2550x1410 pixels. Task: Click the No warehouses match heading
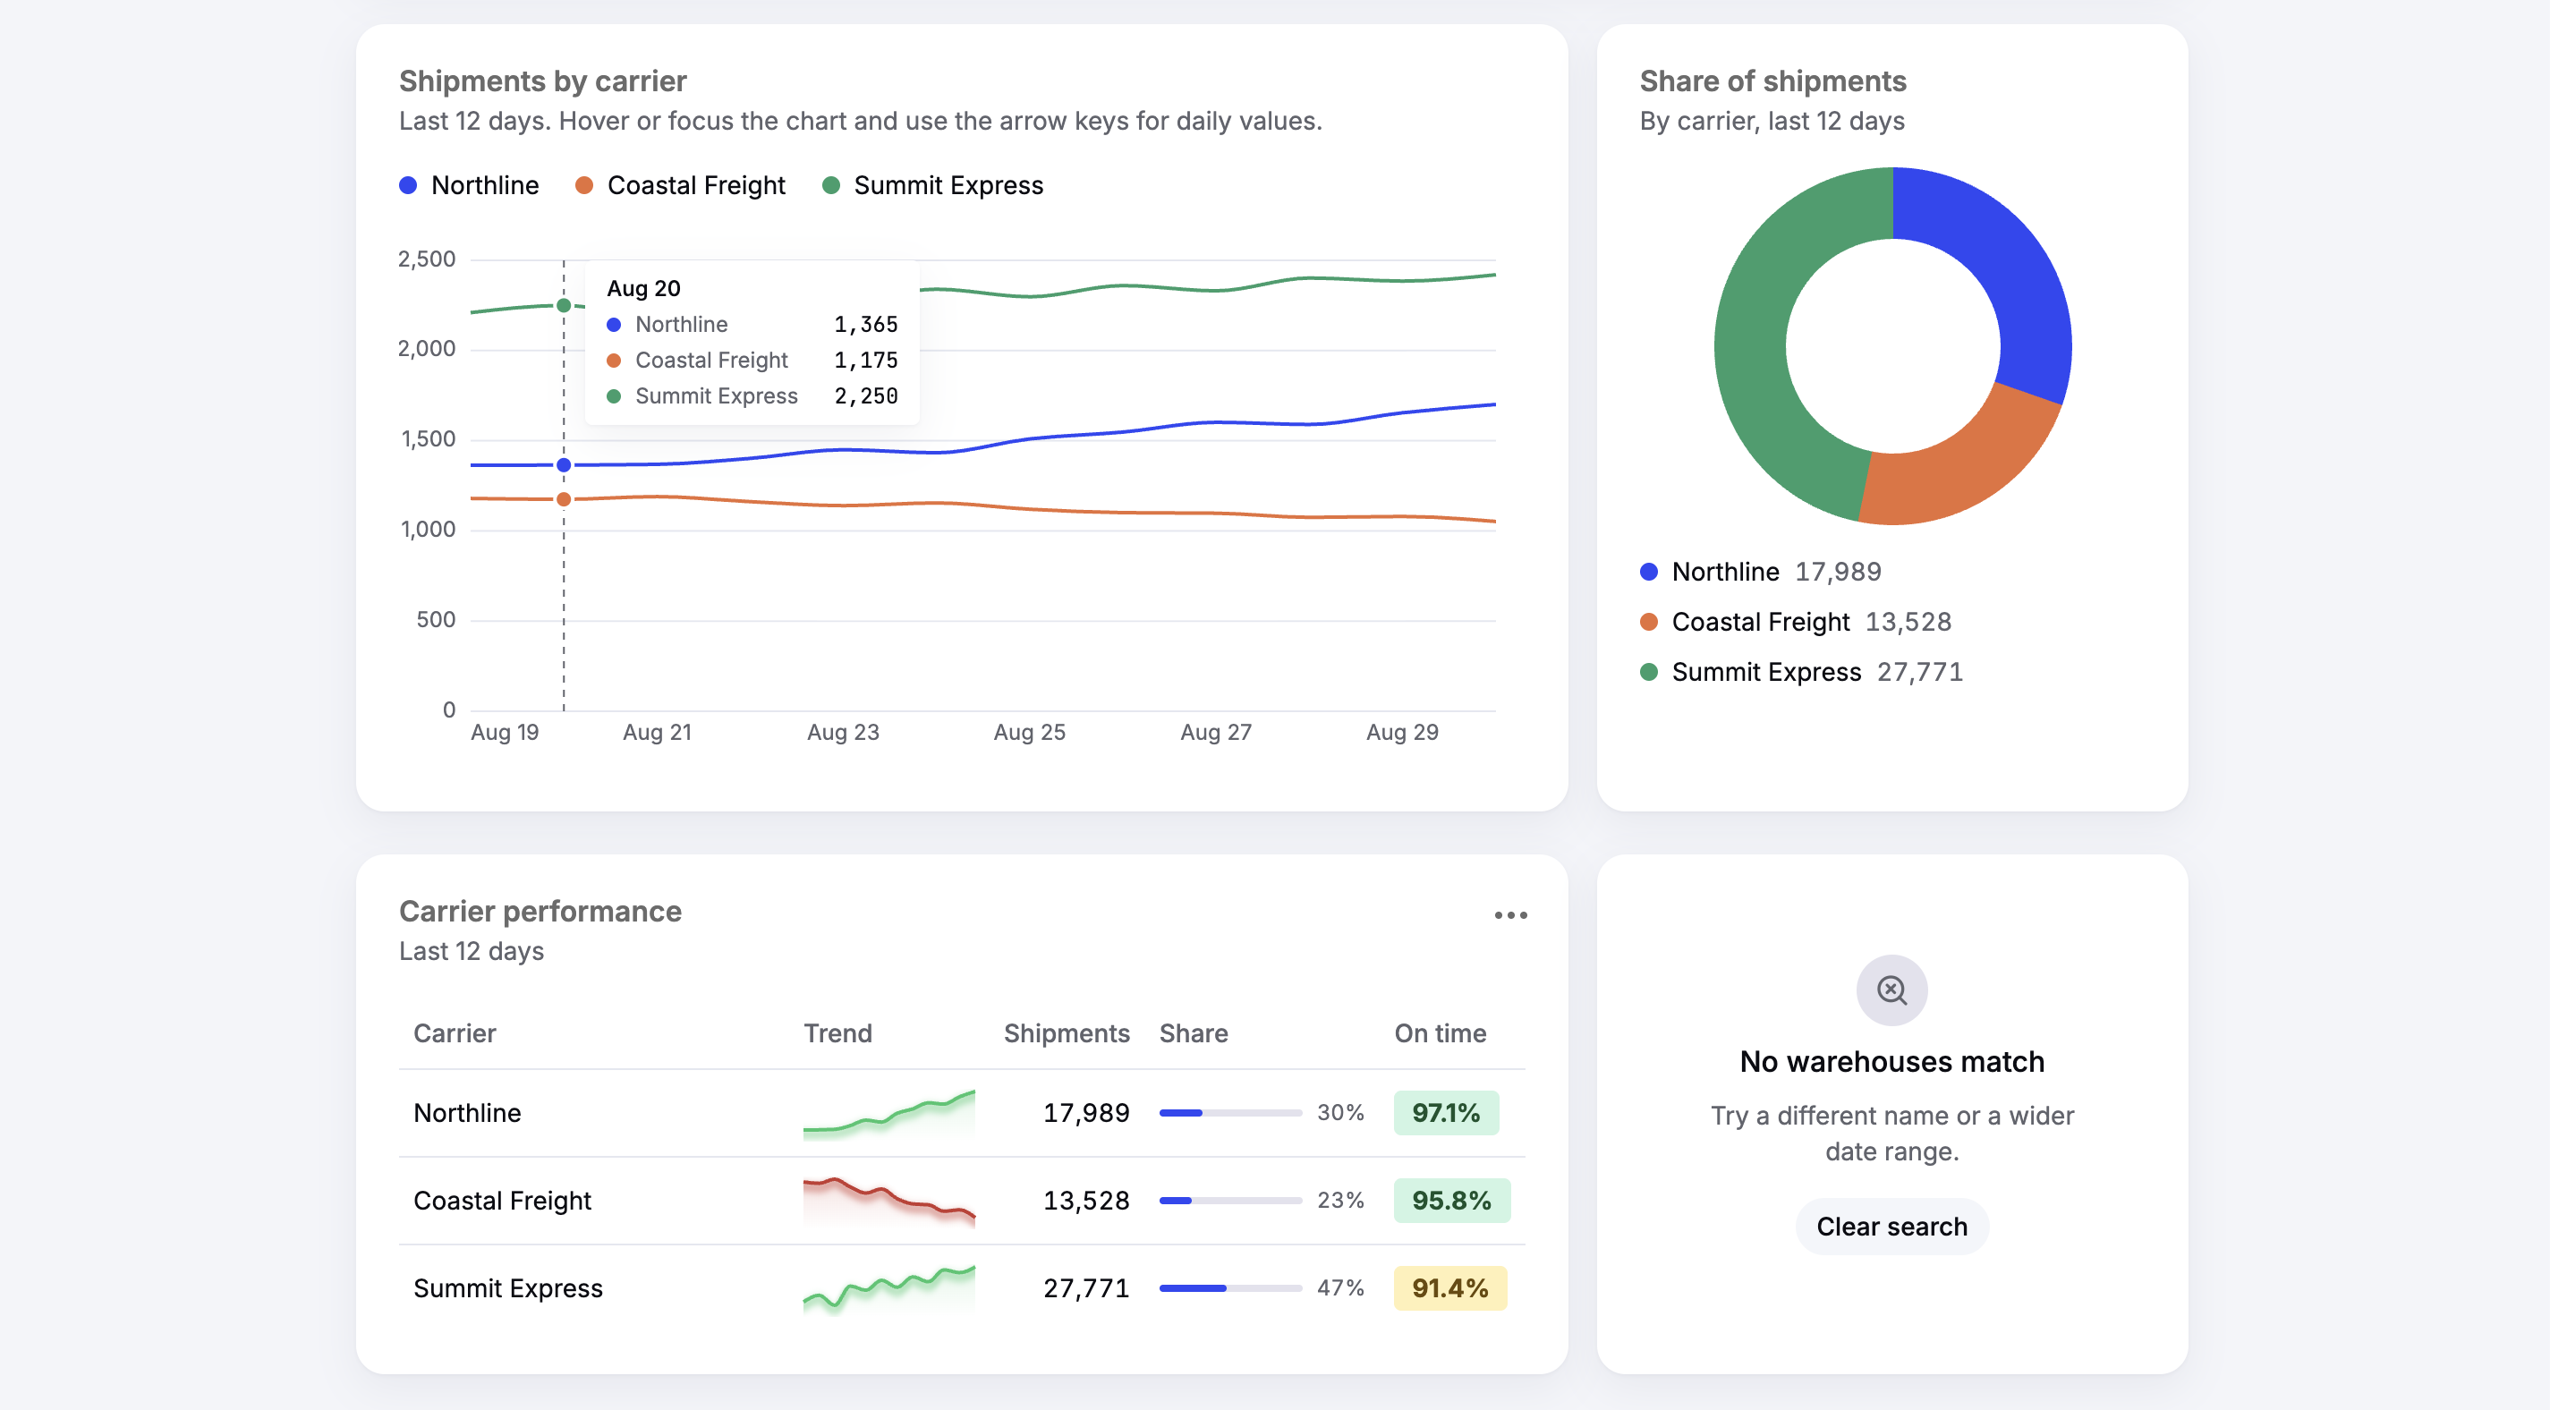[1891, 1061]
